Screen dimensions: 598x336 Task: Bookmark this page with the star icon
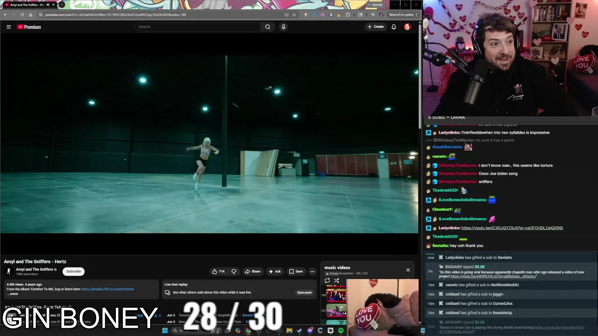(294, 14)
